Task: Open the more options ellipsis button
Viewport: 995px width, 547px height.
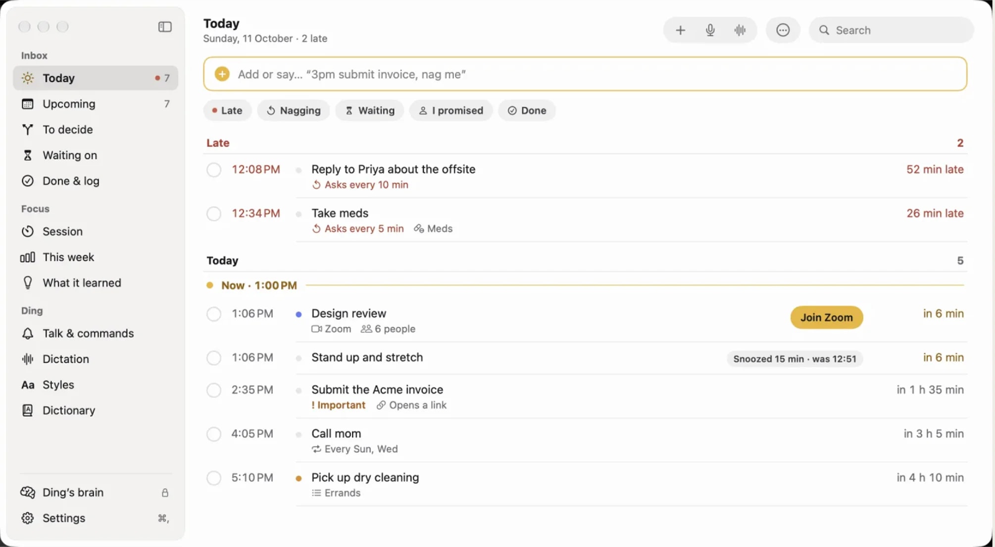Action: [783, 30]
